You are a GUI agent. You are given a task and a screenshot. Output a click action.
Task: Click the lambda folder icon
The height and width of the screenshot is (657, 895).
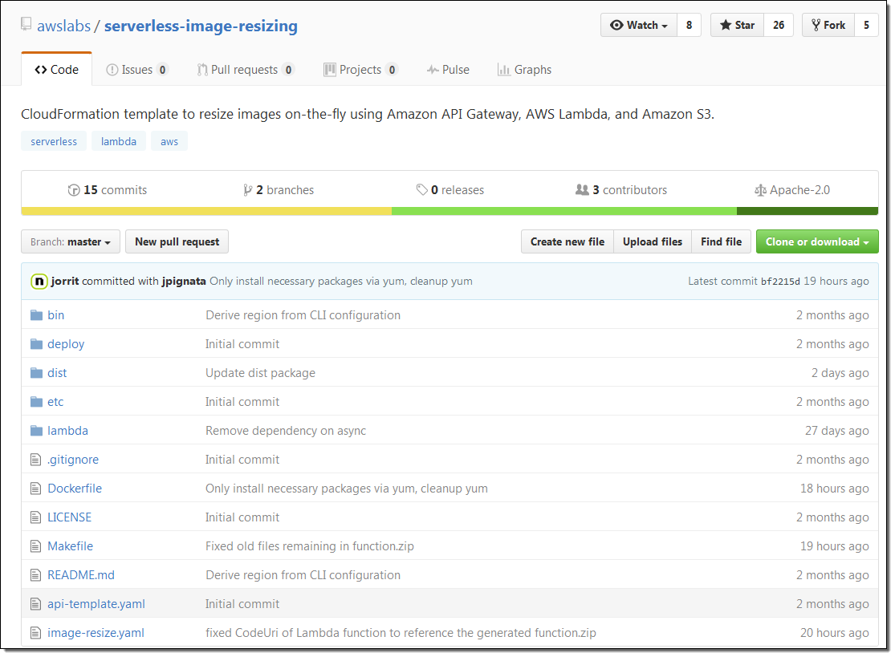tap(37, 431)
